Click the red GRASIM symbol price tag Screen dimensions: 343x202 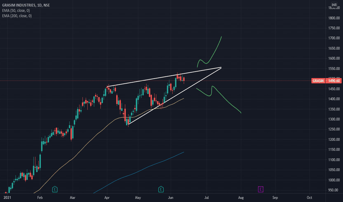(x=318, y=81)
